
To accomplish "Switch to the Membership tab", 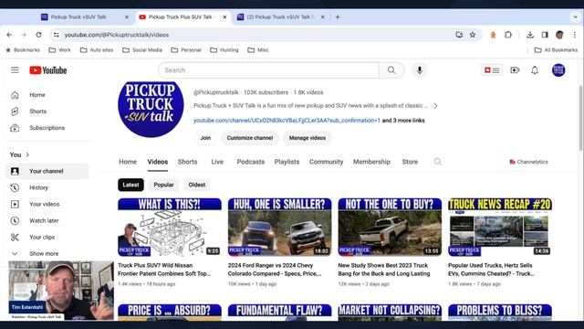I will pyautogui.click(x=371, y=162).
